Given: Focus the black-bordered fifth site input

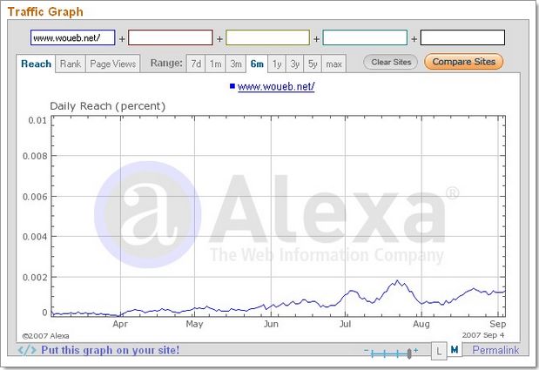Looking at the screenshot, I should pos(462,37).
